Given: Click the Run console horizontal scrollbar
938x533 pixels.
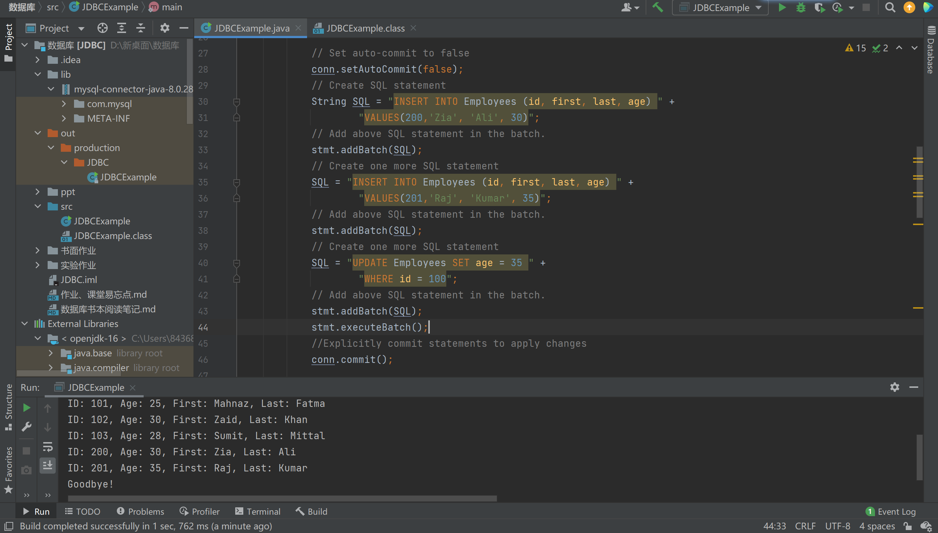Looking at the screenshot, I should [282, 498].
